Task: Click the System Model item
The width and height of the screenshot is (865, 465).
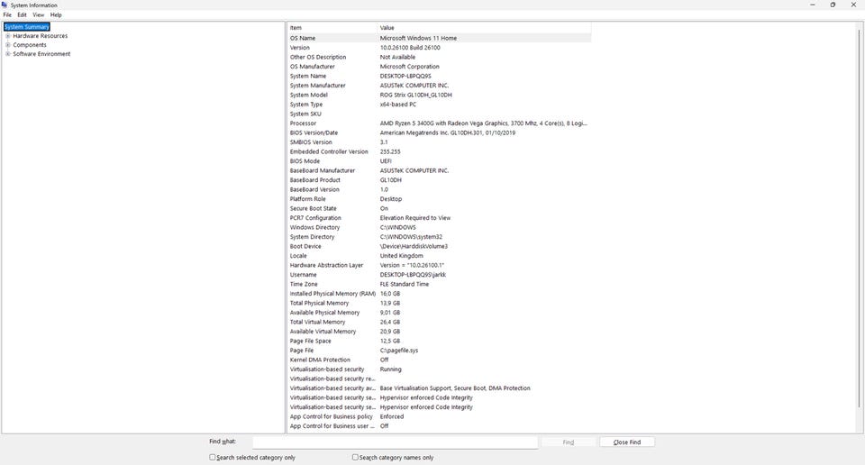Action: (x=309, y=95)
